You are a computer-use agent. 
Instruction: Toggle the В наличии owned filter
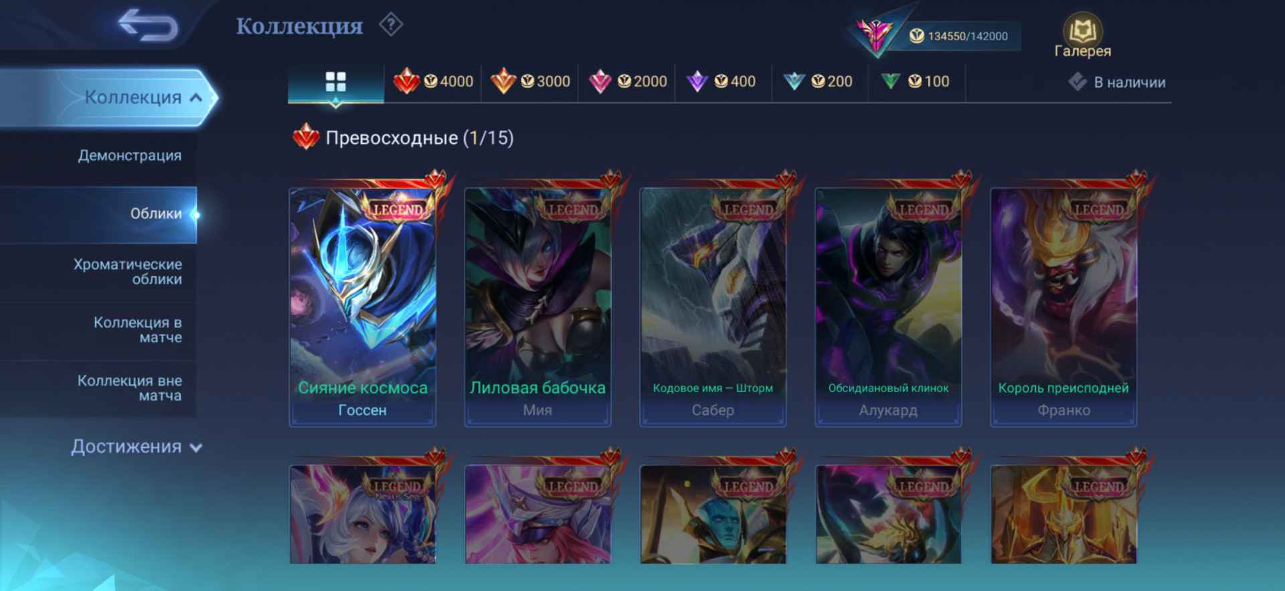[1117, 82]
